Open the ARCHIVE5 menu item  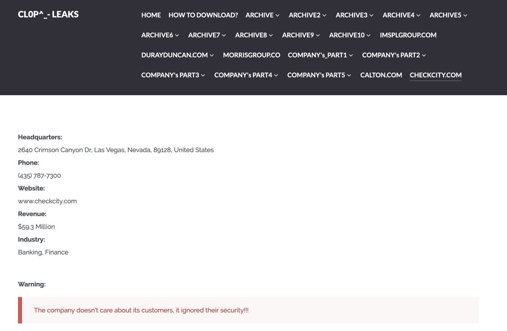(x=445, y=15)
